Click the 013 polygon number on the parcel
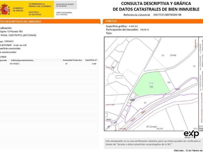Image resolution: width=203 pixels, height=152 pixels. (151, 83)
